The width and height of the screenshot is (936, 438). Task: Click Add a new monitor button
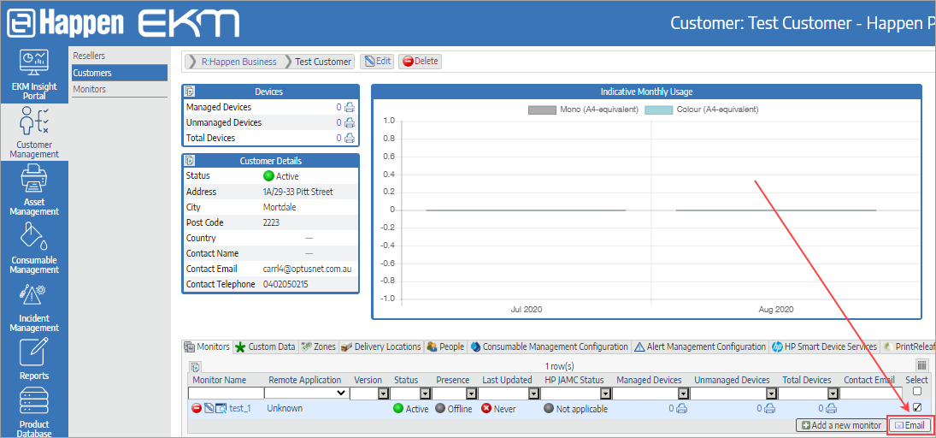[x=840, y=425]
